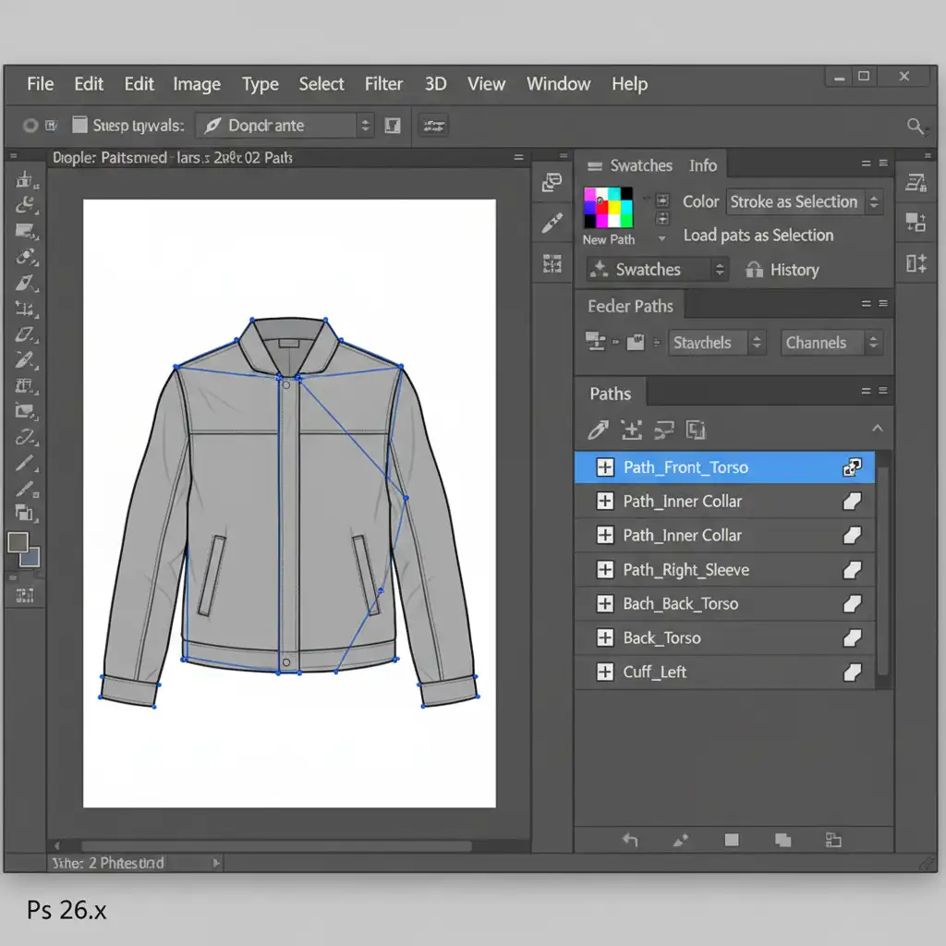Viewport: 946px width, 946px height.
Task: Collapse the Paths panel using the chevron
Action: (x=877, y=429)
